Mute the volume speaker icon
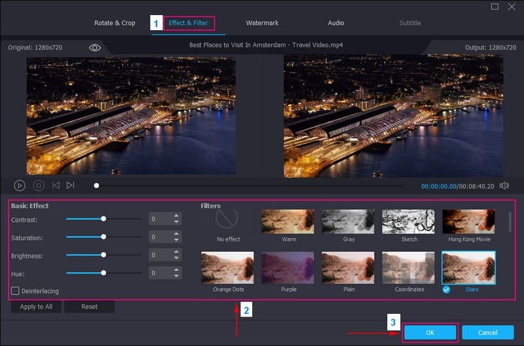The width and height of the screenshot is (524, 346). pyautogui.click(x=504, y=186)
